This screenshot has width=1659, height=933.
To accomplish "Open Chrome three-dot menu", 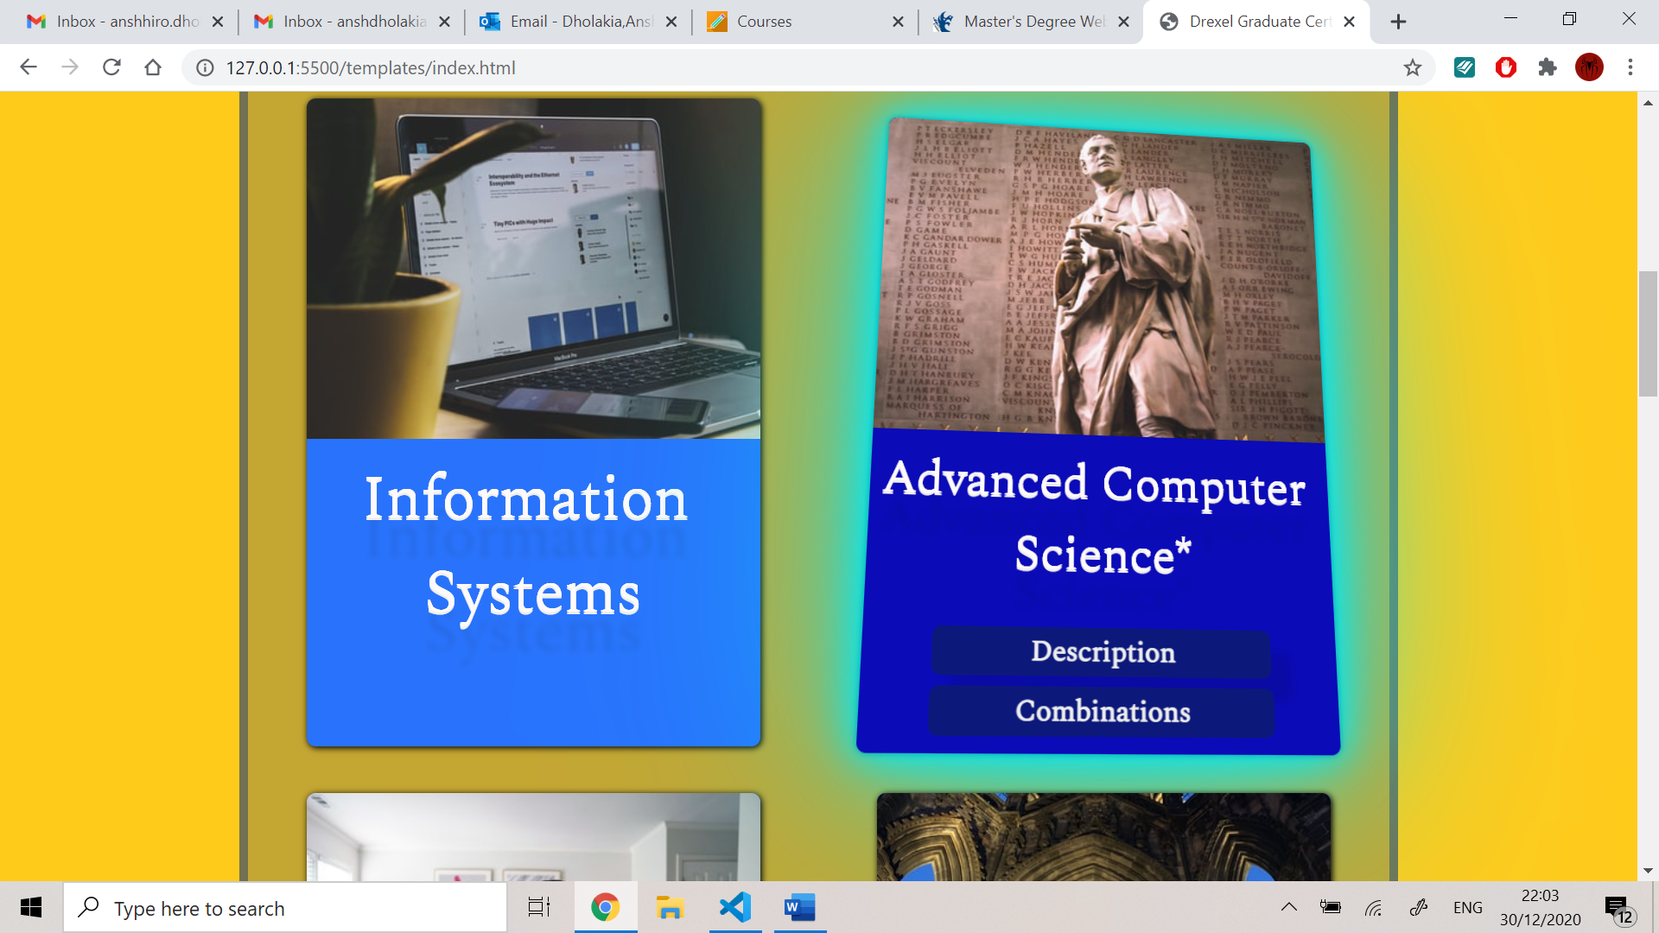I will point(1630,67).
